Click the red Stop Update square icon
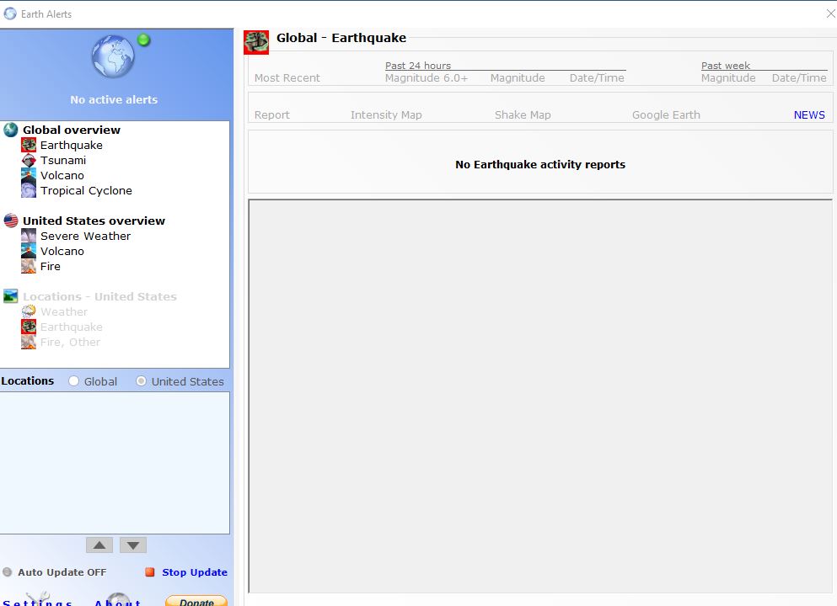This screenshot has height=606, width=837. 150,571
